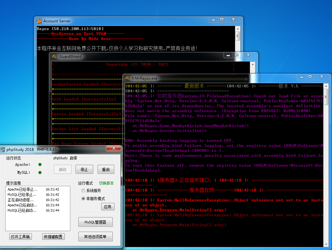This screenshot has width=332, height=250.
Task: Click the 最新版本 heading in MrRayzo console
Action: [194, 86]
